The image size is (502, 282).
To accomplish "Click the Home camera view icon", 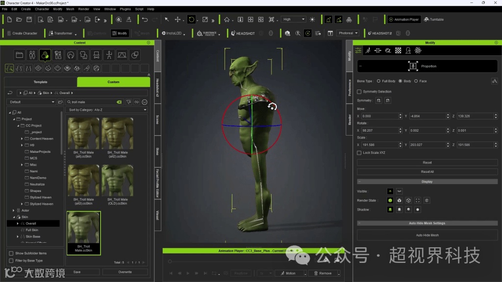I will click(226, 20).
